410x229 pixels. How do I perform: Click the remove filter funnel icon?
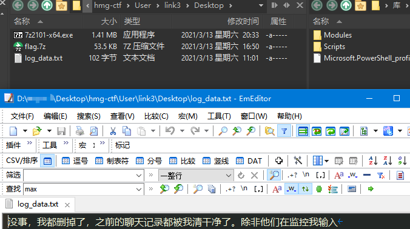coord(381,175)
